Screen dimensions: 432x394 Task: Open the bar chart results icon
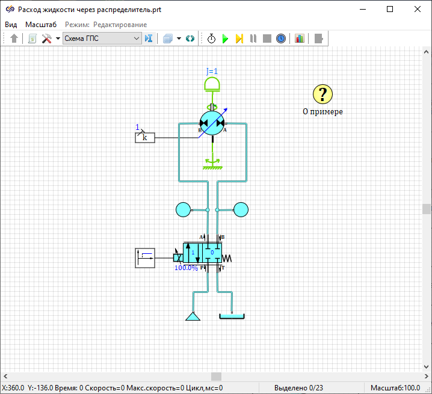point(300,38)
